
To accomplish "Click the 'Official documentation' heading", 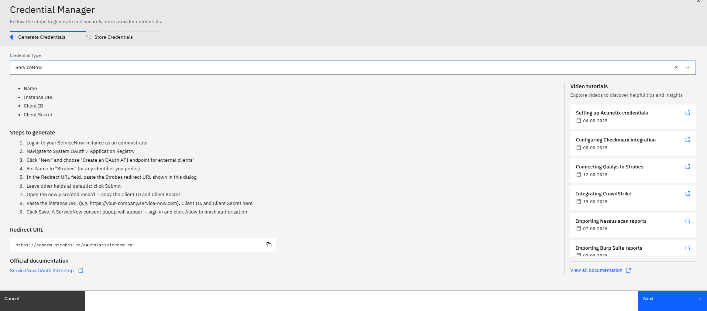I will click(x=39, y=261).
